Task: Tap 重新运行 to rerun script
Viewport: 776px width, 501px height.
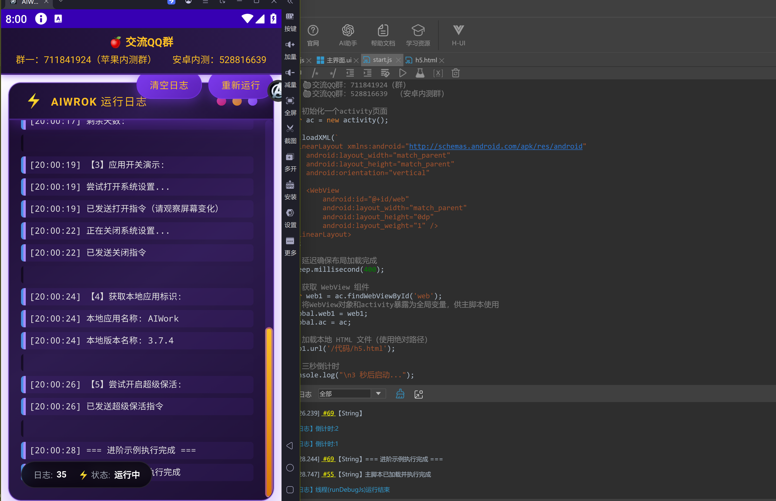Action: [x=241, y=85]
